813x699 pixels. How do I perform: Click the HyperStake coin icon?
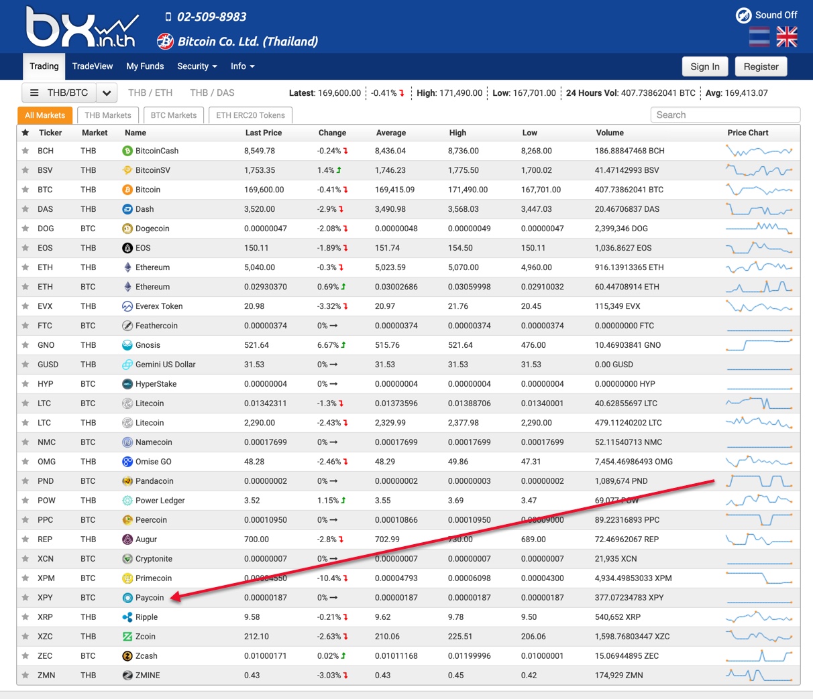127,384
